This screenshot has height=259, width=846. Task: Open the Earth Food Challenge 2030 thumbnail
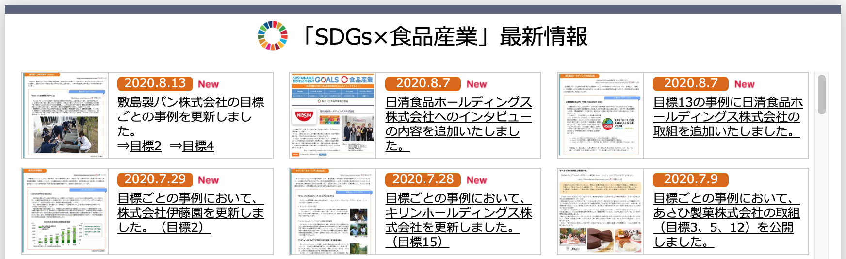tap(601, 115)
